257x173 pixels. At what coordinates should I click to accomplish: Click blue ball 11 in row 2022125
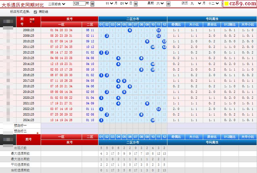click(x=159, y=109)
